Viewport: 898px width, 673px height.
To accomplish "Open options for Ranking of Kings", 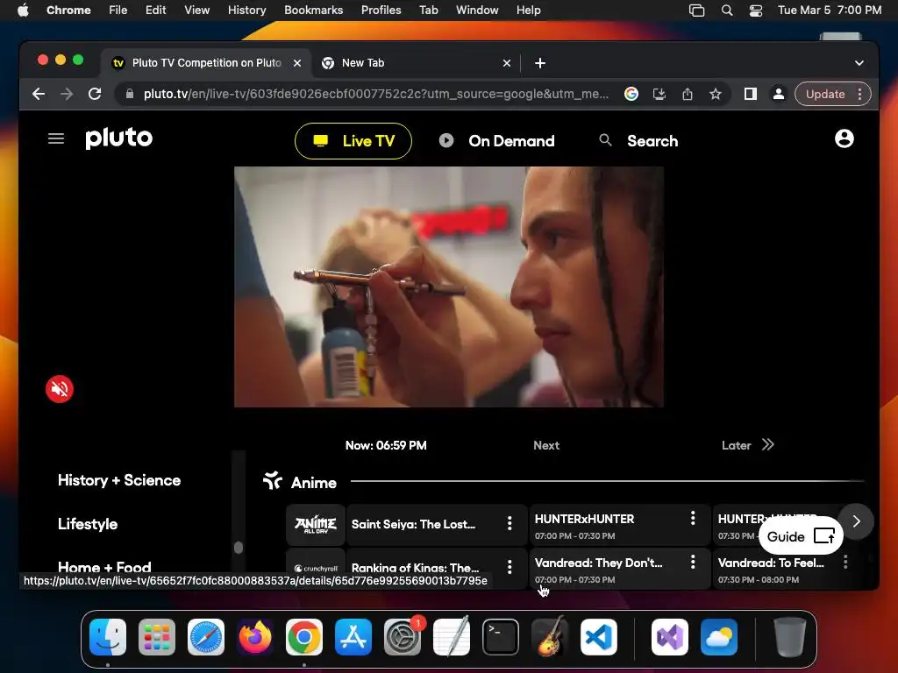I will tap(510, 567).
